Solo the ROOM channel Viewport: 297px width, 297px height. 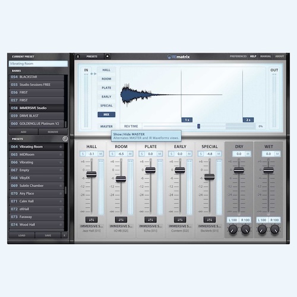point(112,154)
